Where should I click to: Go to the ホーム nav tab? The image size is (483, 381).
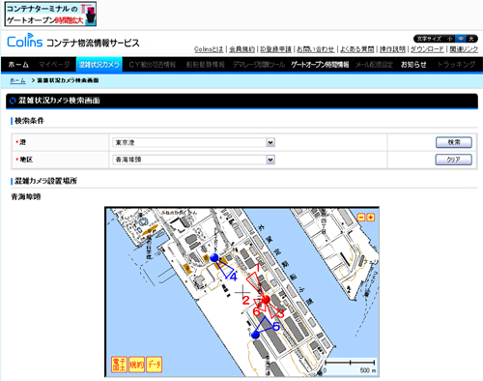click(x=18, y=65)
